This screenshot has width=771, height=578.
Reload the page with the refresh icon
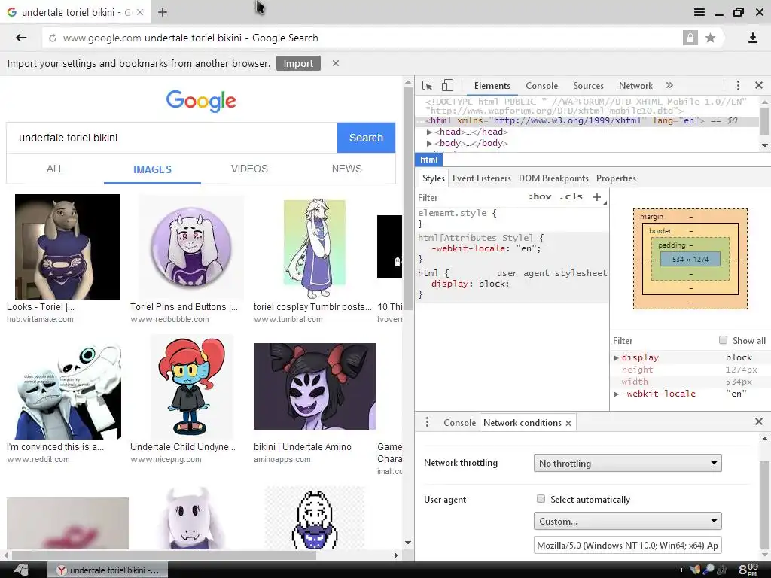pyautogui.click(x=52, y=38)
